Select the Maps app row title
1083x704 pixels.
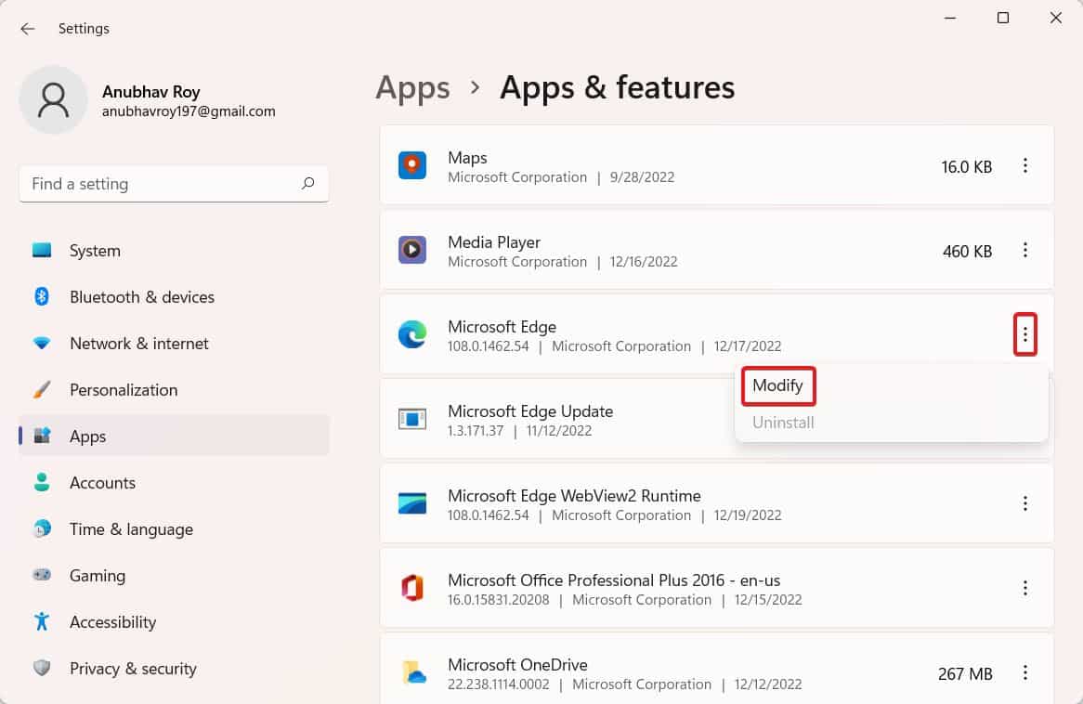click(x=467, y=158)
